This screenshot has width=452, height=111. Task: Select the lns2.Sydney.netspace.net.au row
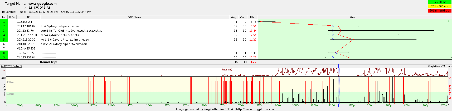pos(60,26)
